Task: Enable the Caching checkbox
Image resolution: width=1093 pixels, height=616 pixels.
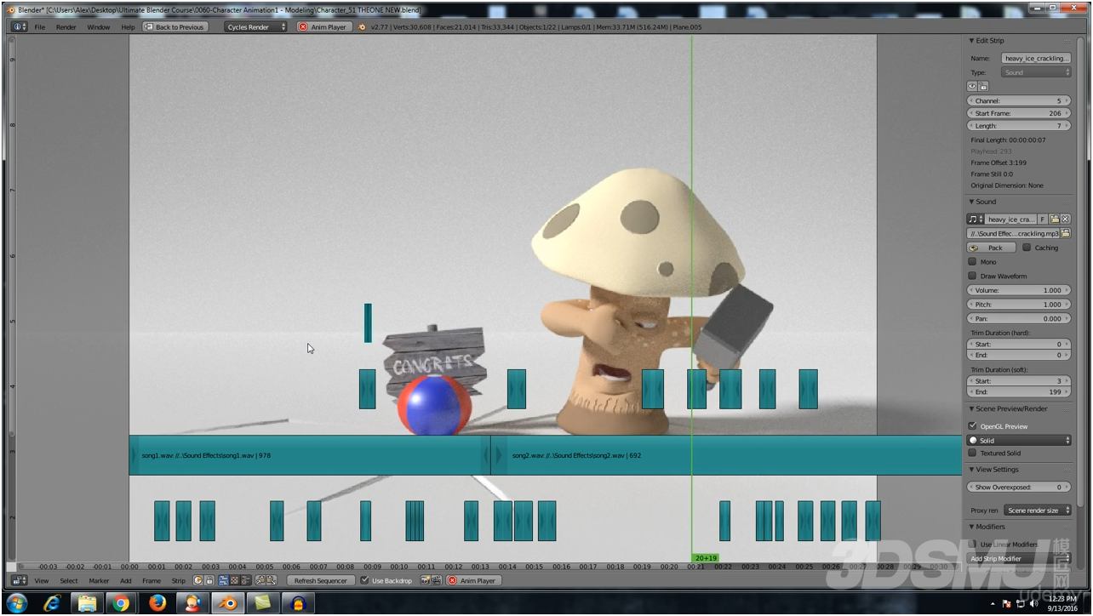Action: (1027, 248)
